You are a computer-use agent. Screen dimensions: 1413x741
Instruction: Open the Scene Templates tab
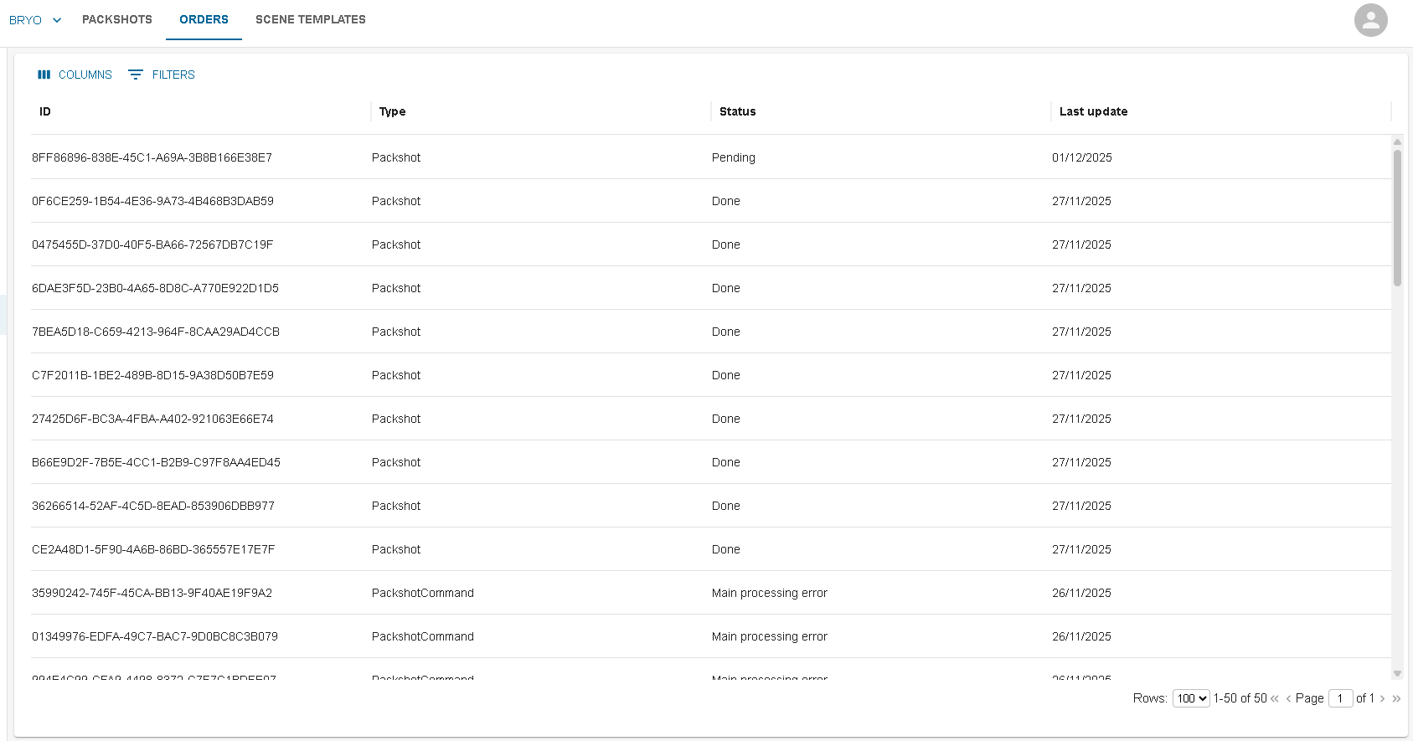tap(311, 19)
